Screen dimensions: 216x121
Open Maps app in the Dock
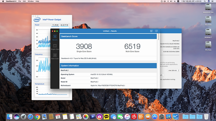79,117
